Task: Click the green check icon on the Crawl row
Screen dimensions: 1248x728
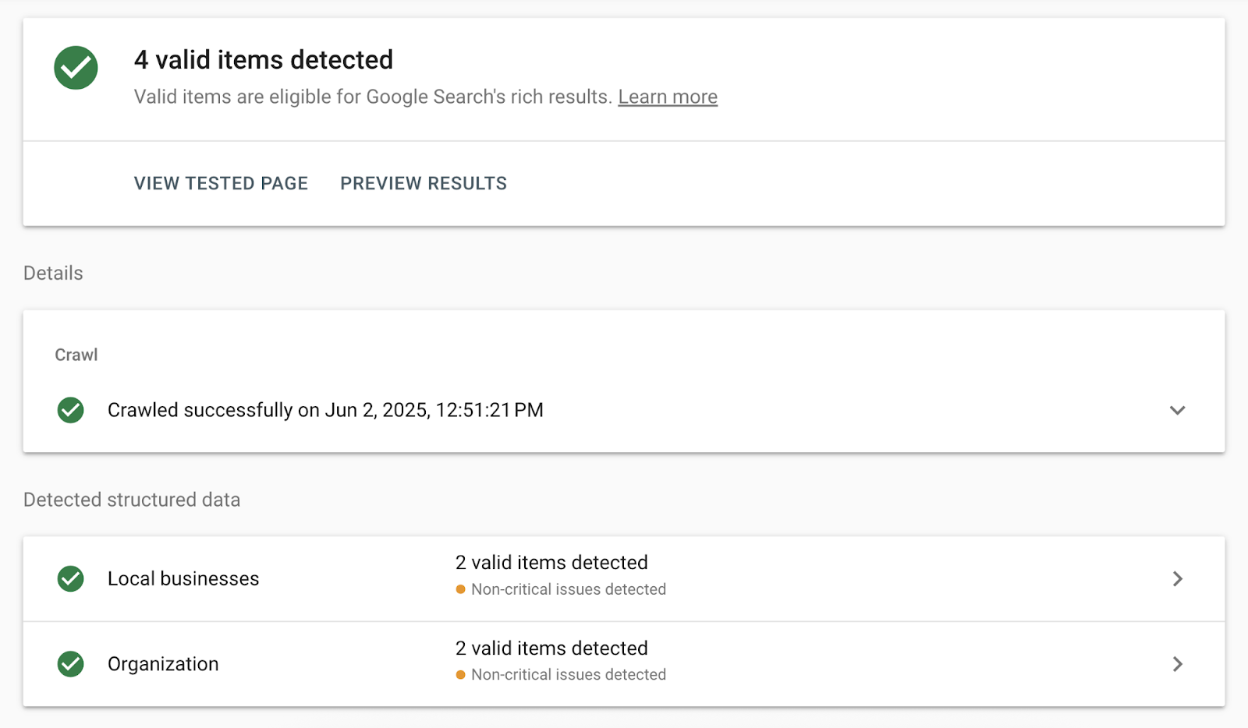Action: click(70, 410)
